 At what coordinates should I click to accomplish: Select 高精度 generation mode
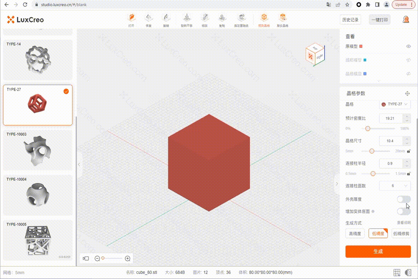[x=355, y=234]
